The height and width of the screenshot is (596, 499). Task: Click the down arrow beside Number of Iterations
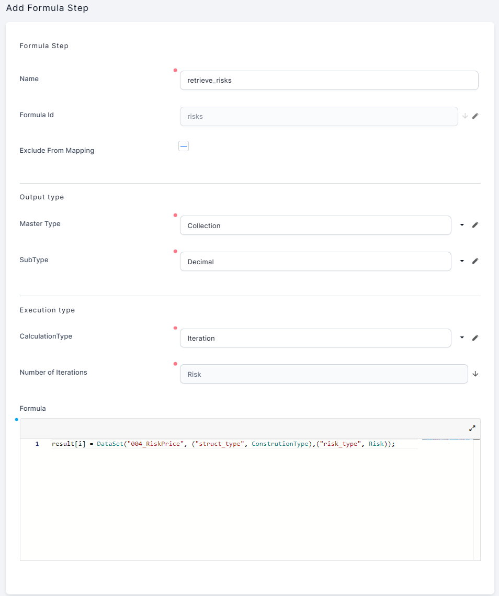coord(475,374)
